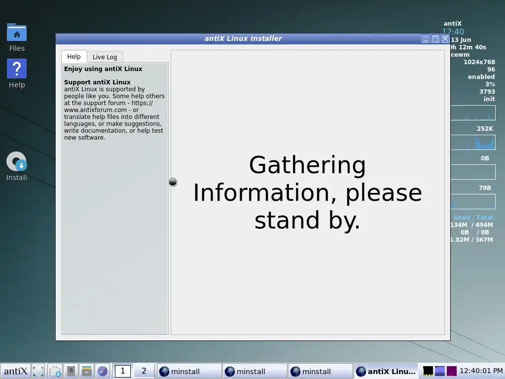Click the 'Gathering Information, please stand by.' message
505x379 pixels.
coord(307,192)
